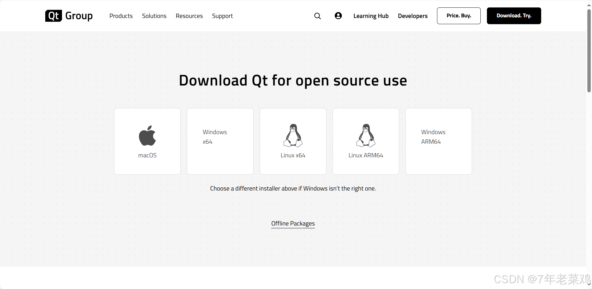Click the page vertical scrollbar thumb
Screen dimensions: 592x289
click(589, 51)
